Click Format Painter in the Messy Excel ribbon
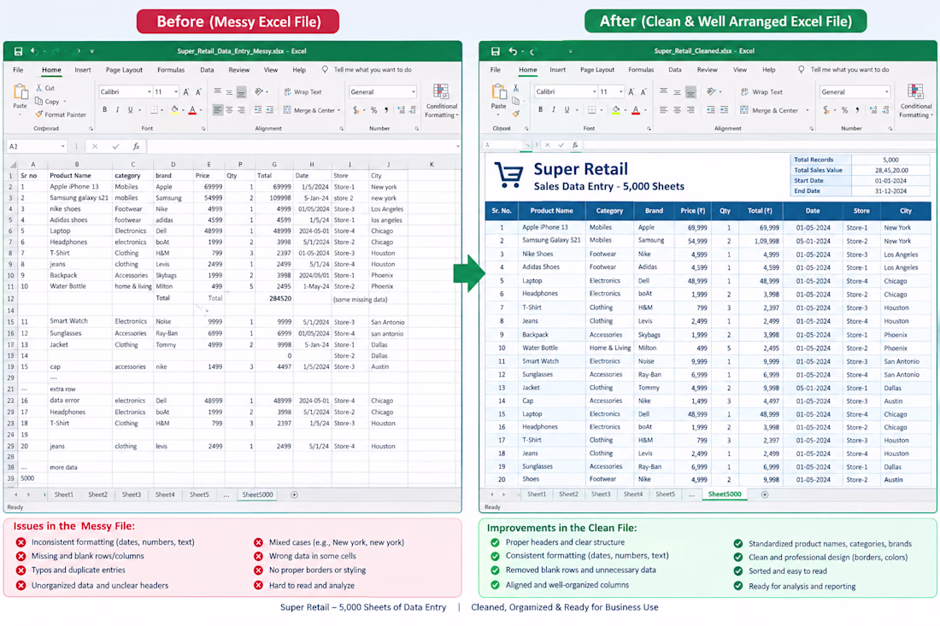 (x=61, y=114)
